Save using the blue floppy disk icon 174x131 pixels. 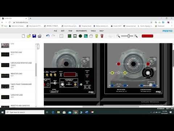[34, 36]
